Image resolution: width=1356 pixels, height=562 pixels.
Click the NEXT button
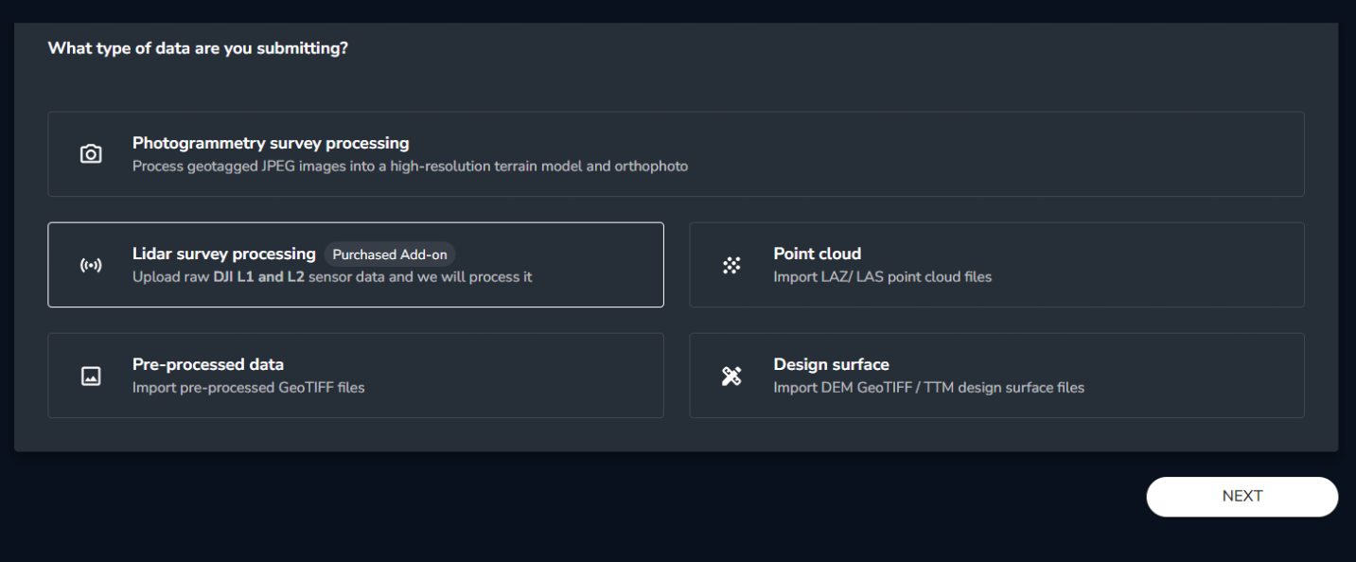click(x=1242, y=496)
